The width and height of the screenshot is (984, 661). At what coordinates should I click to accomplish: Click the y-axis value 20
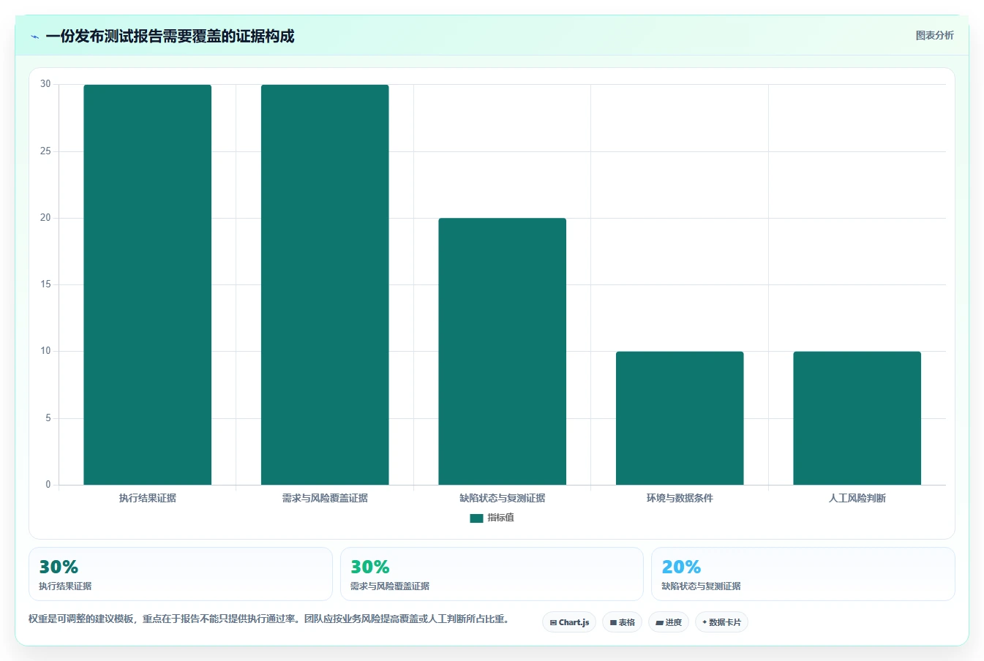[46, 218]
